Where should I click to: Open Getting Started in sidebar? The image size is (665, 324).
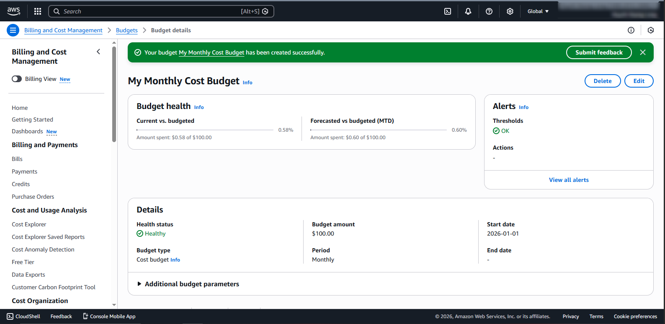point(32,119)
